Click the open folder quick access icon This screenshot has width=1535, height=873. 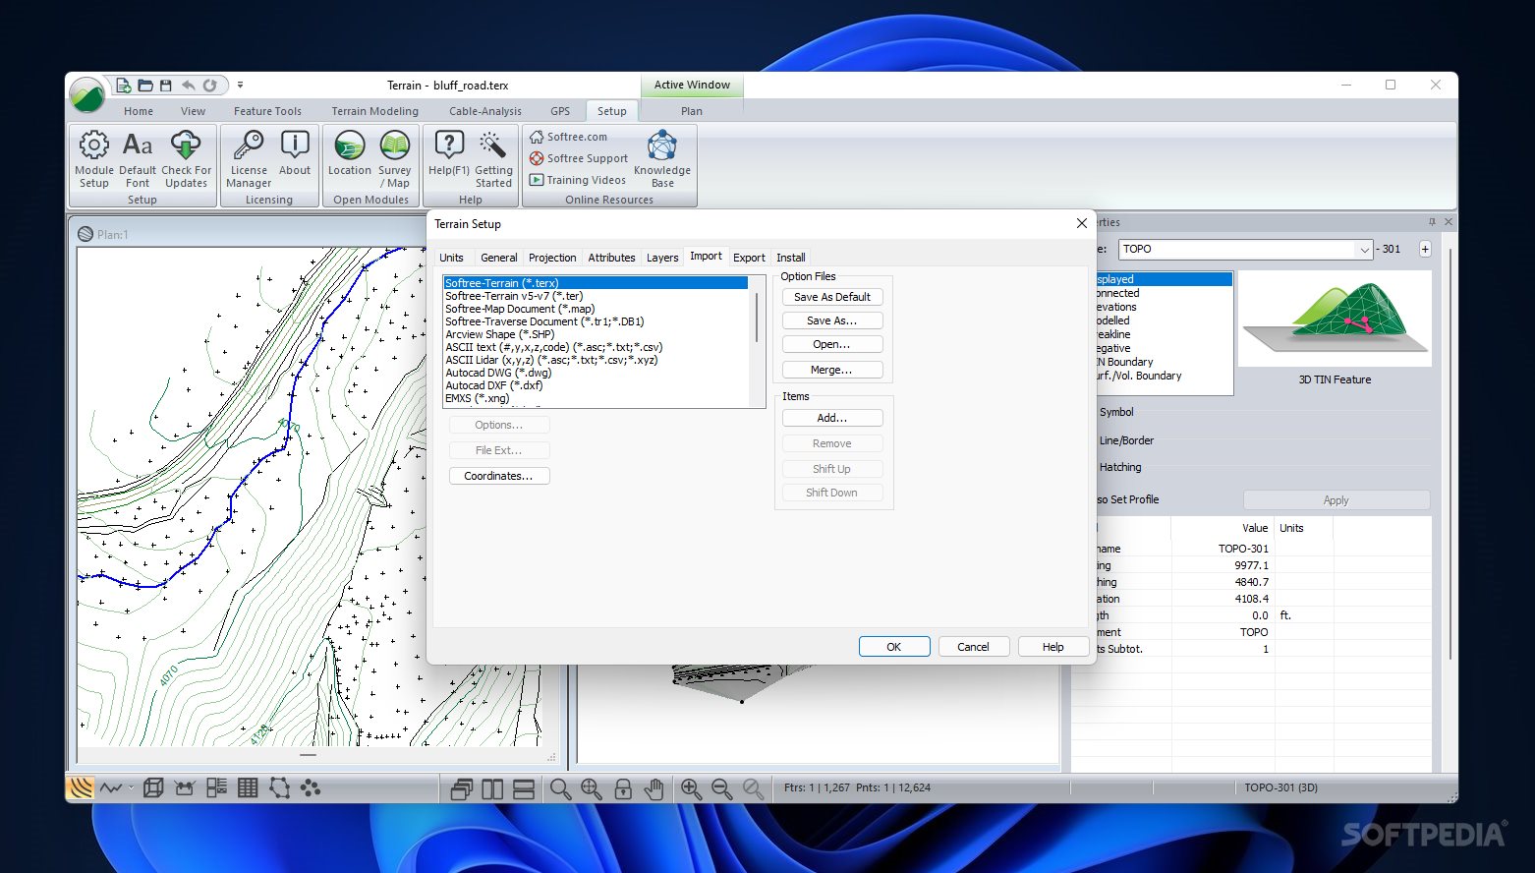(145, 86)
